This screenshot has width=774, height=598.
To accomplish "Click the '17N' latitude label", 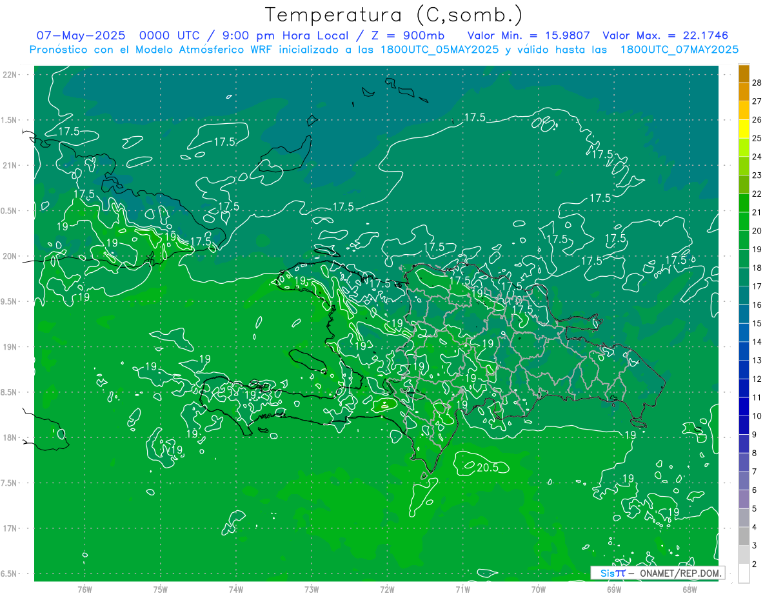I will 10,528.
